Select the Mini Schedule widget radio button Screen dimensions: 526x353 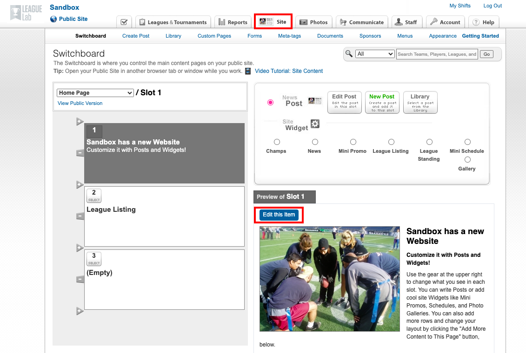click(x=467, y=142)
